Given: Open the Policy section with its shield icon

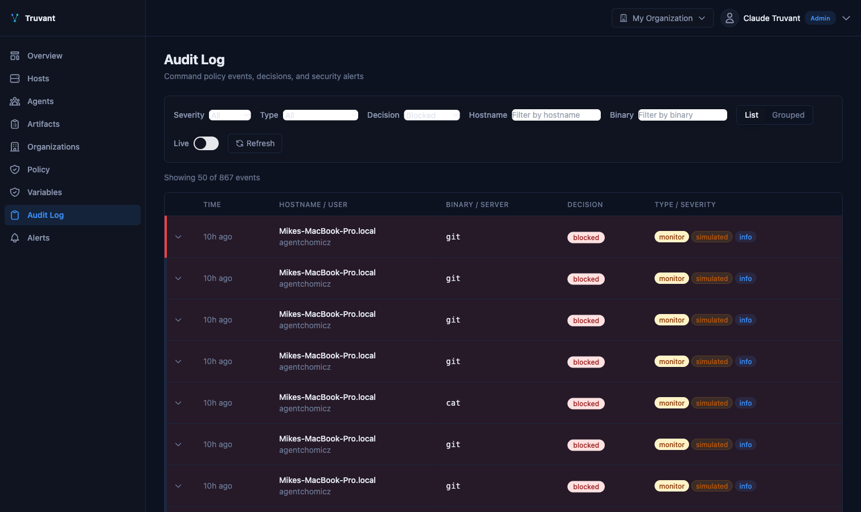Looking at the screenshot, I should tap(15, 169).
